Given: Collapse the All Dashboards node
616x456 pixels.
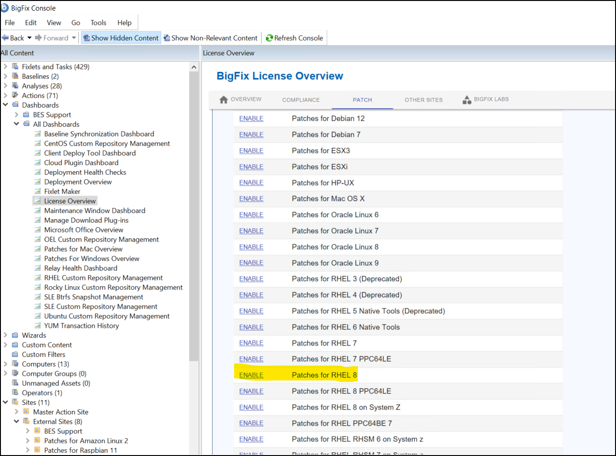Looking at the screenshot, I should tap(17, 124).
